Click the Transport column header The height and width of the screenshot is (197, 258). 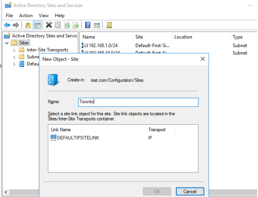(x=160, y=130)
